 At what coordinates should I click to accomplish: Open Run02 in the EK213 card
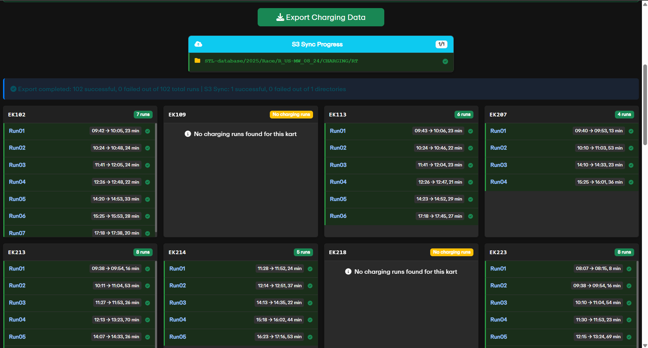[17, 286]
